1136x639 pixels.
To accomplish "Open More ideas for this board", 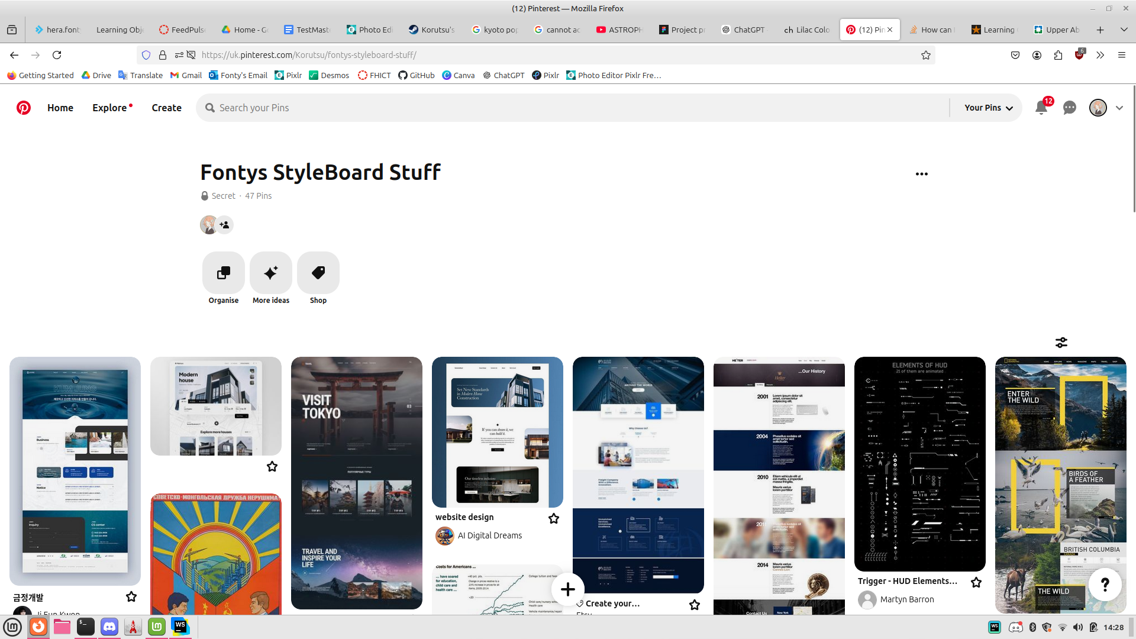I will tap(270, 274).
